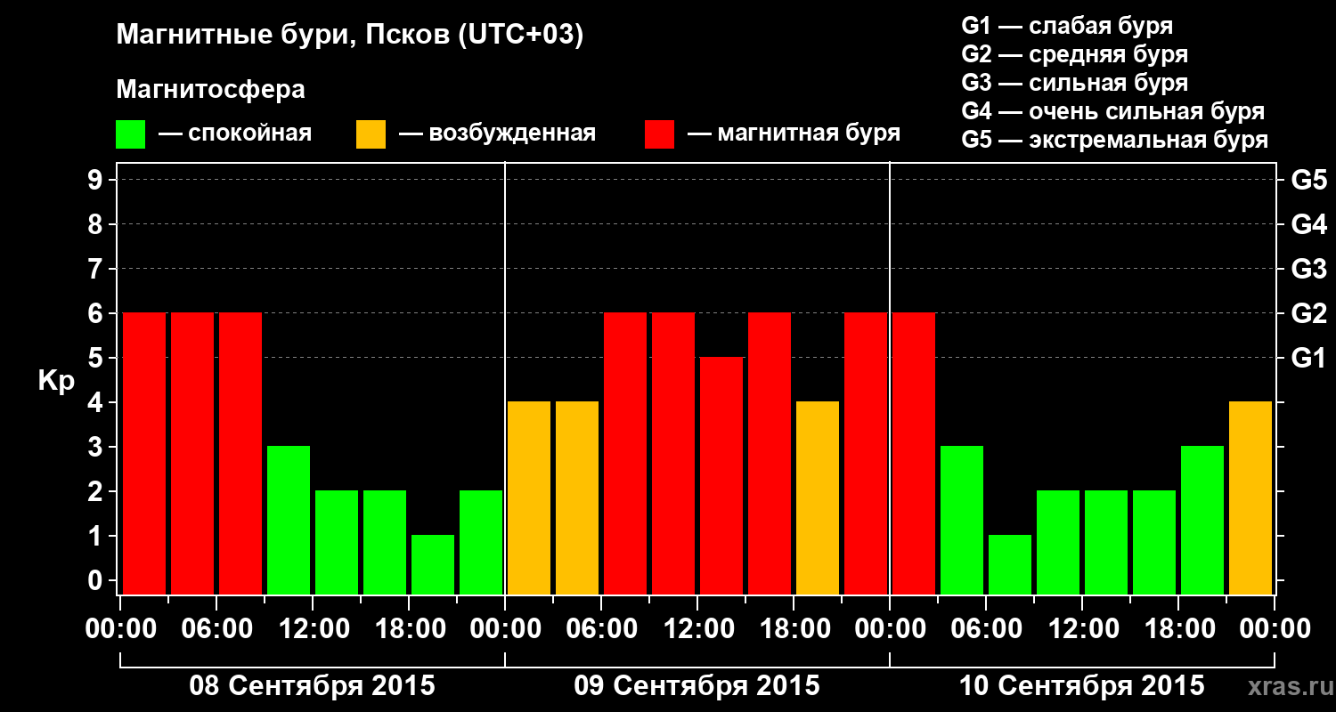Click the 'G1 — слабая буря' description
Image resolution: width=1336 pixels, height=712 pixels.
(1067, 25)
